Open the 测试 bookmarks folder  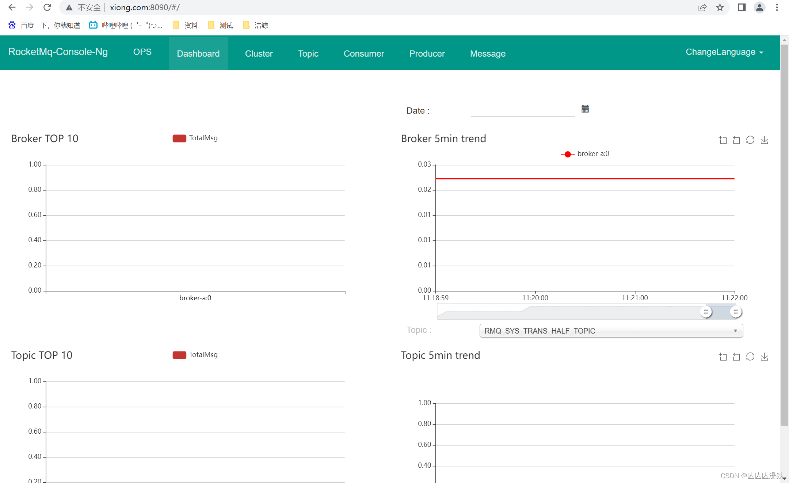(220, 25)
